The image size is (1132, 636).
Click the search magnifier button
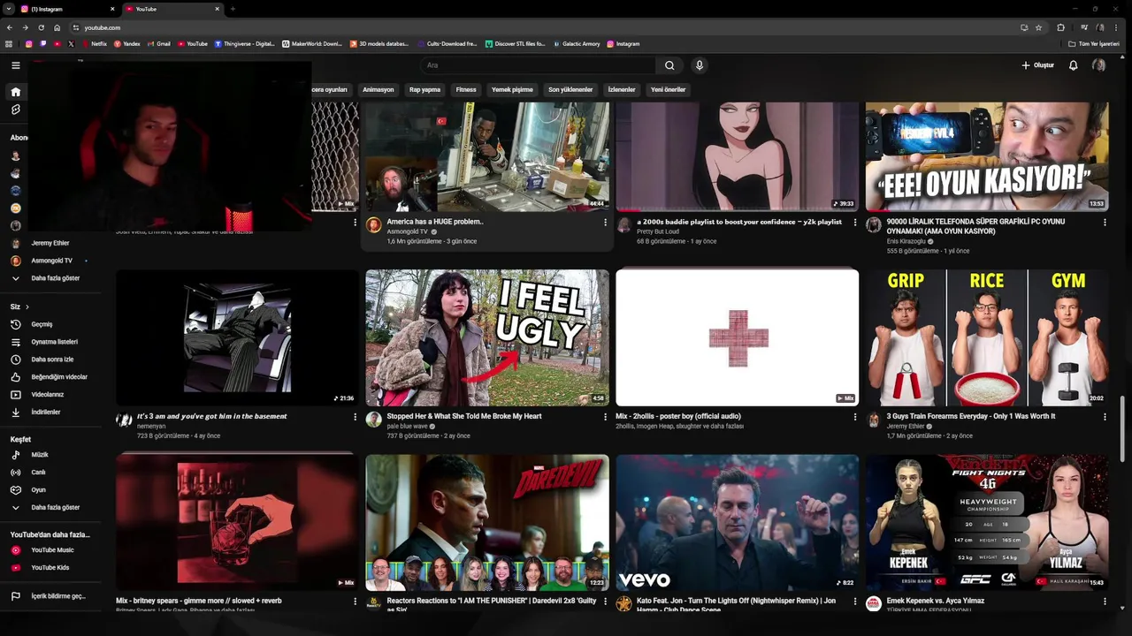point(669,65)
